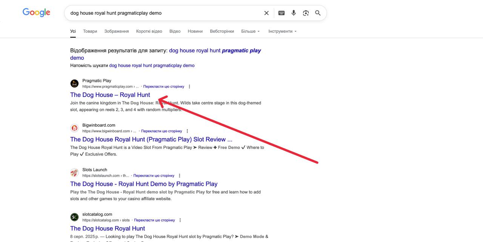Open more options for Slots Launch result
Viewport: 483px width, 242px height.
point(180,176)
